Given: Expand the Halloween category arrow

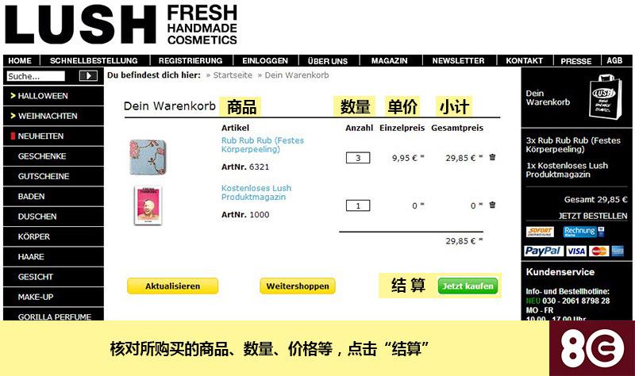Looking at the screenshot, I should tap(13, 95).
